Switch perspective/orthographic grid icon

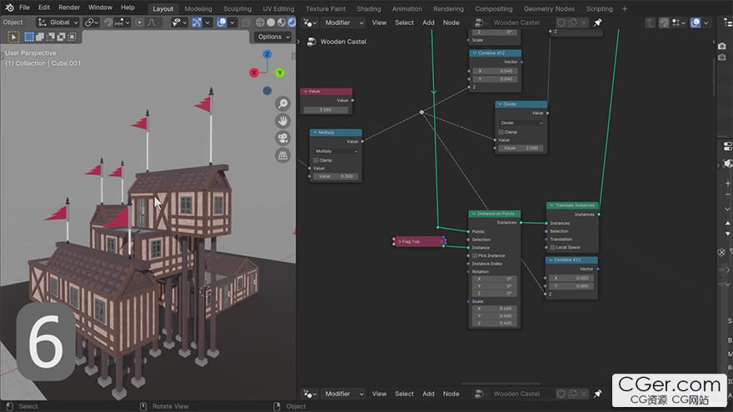click(283, 156)
